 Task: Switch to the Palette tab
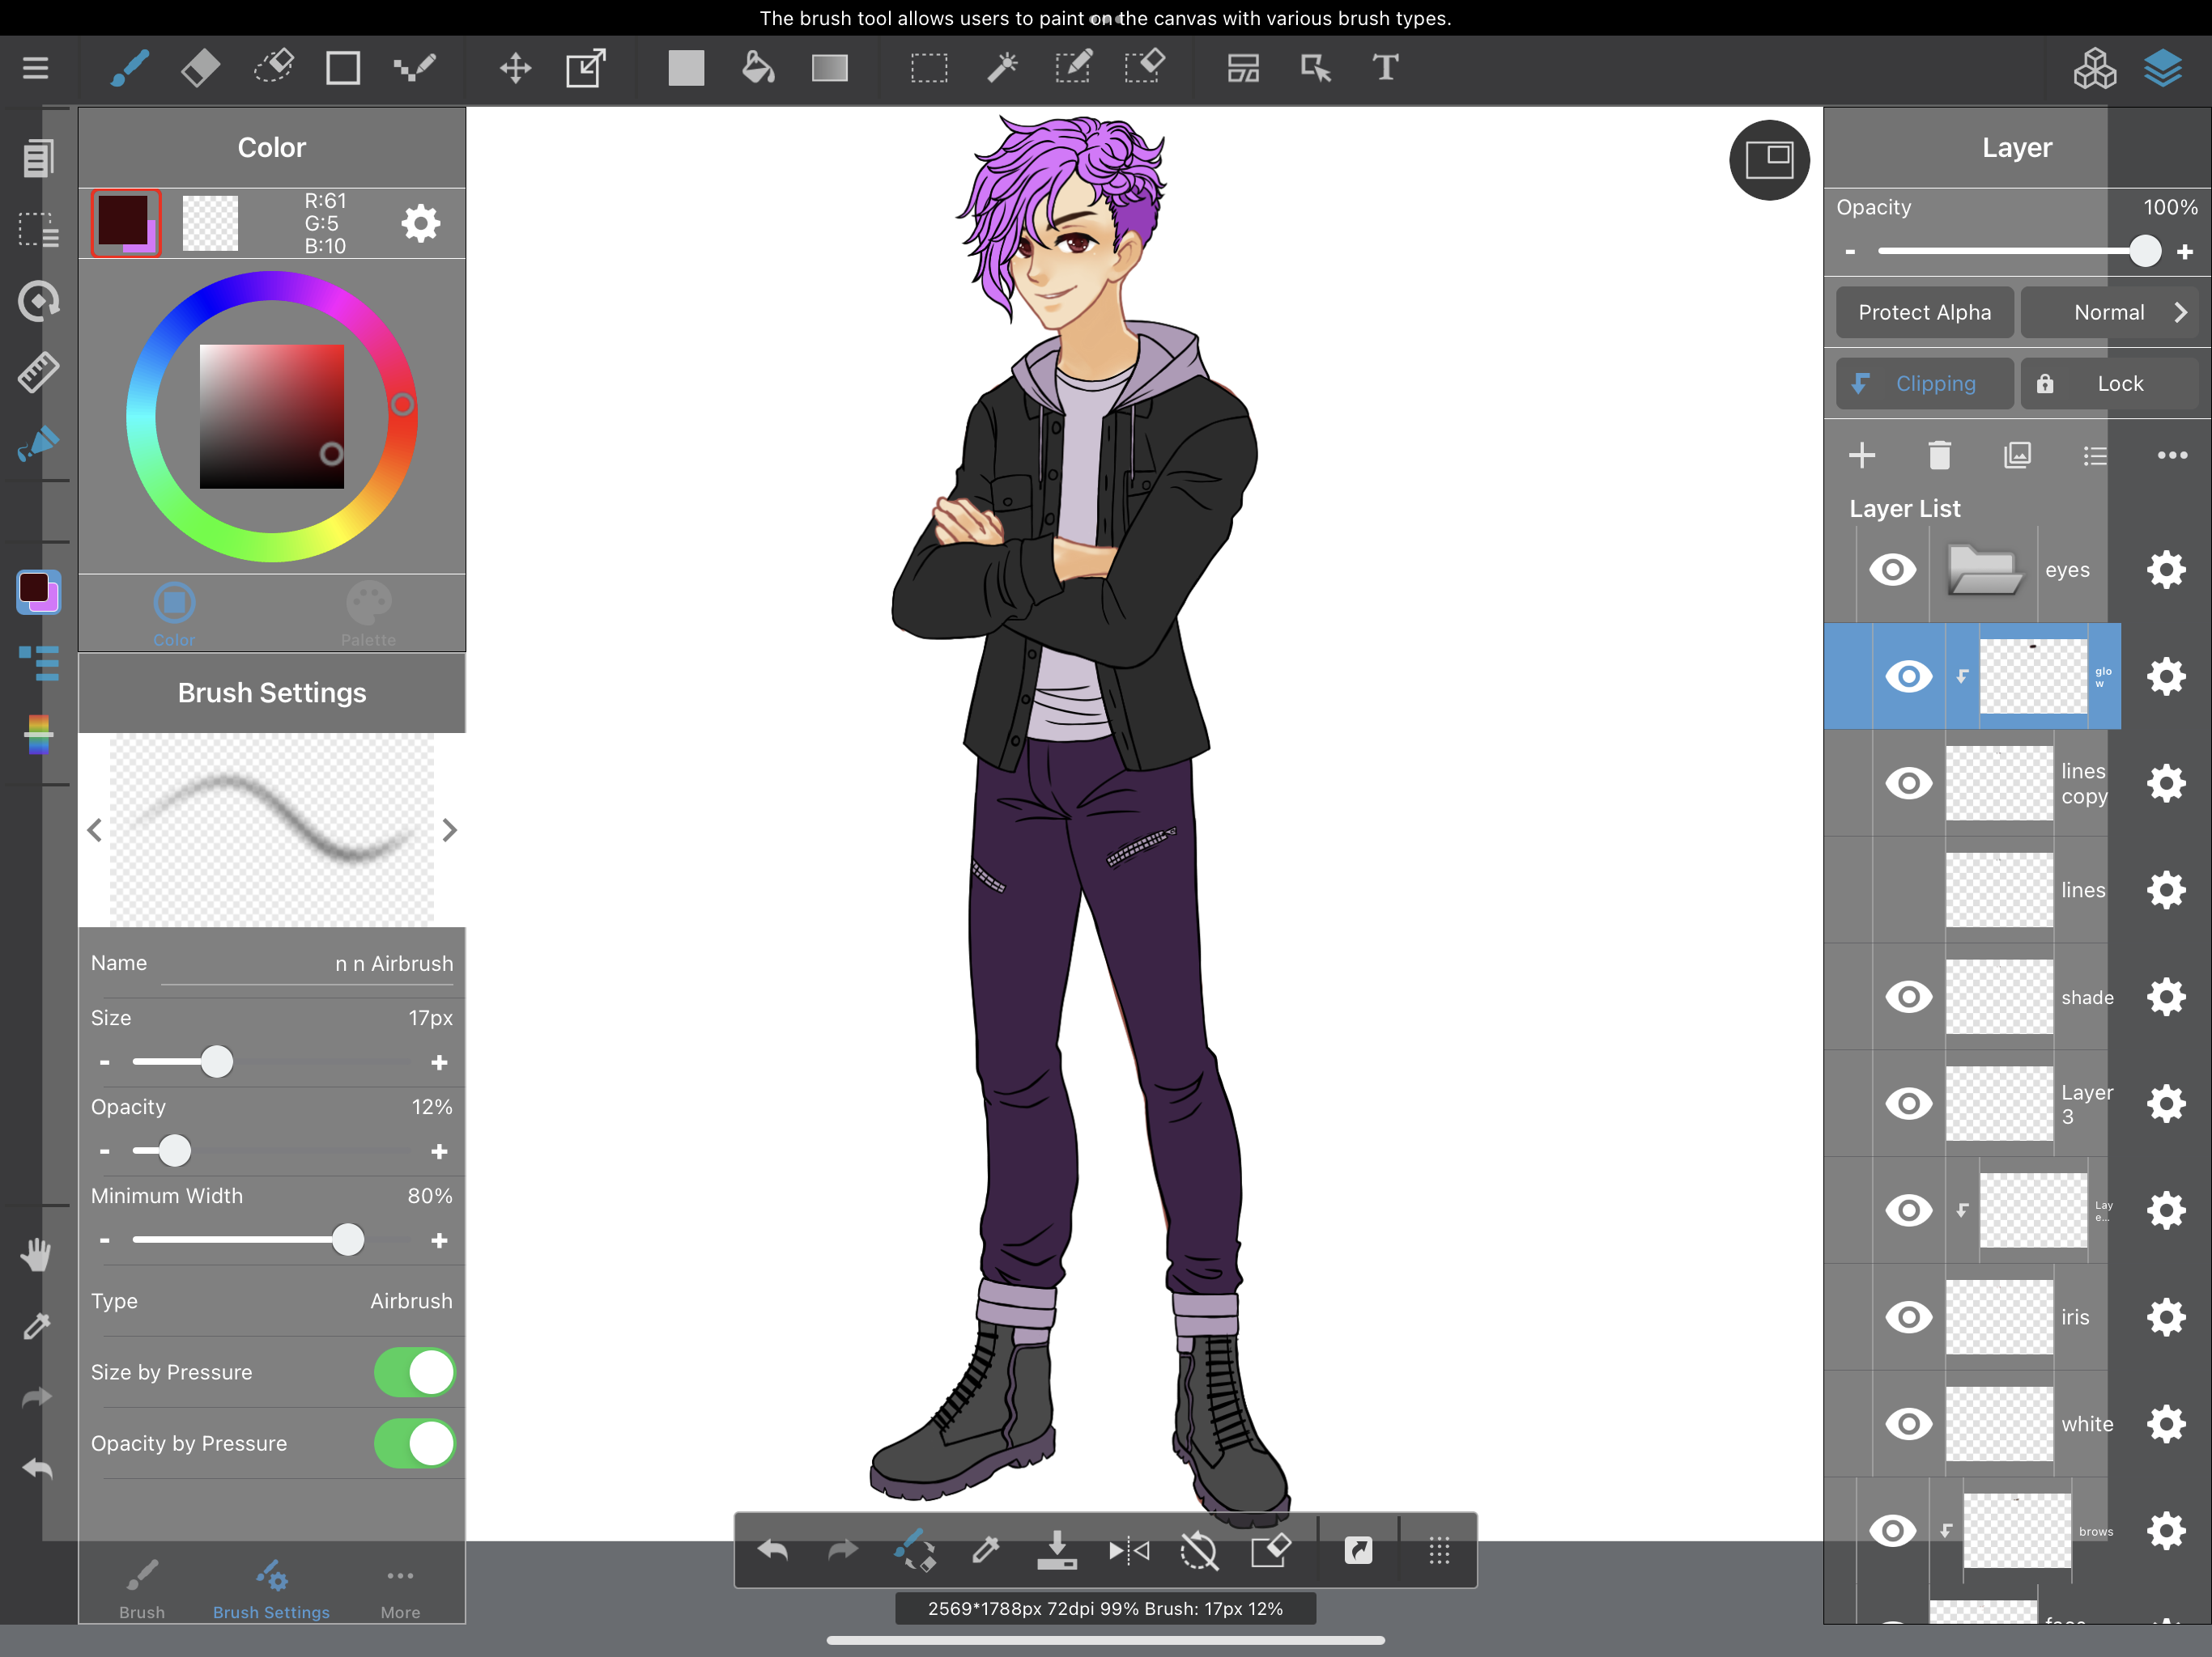[x=368, y=612]
